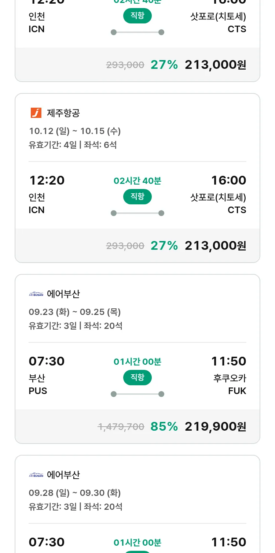Tap the 후쿠오카 FUK arrival on the 09.23 flight
The width and height of the screenshot is (275, 553).
[230, 384]
